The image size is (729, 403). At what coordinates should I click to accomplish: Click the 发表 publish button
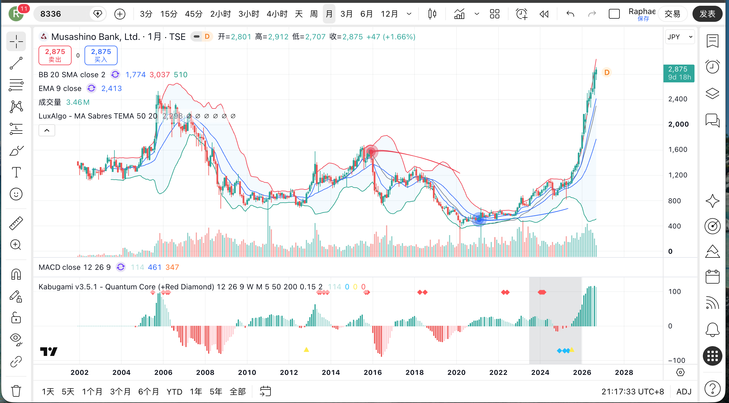pos(707,14)
